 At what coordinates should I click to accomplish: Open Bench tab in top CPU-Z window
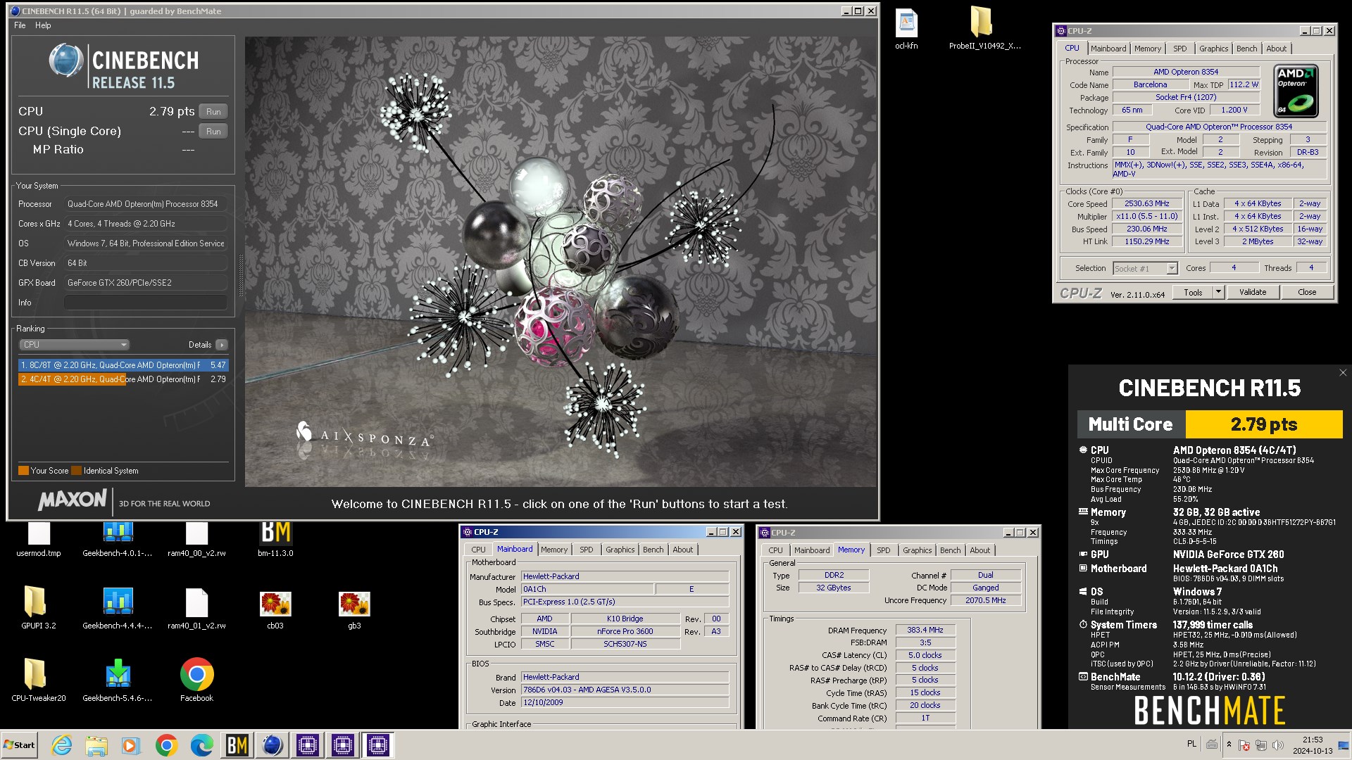click(x=1246, y=49)
